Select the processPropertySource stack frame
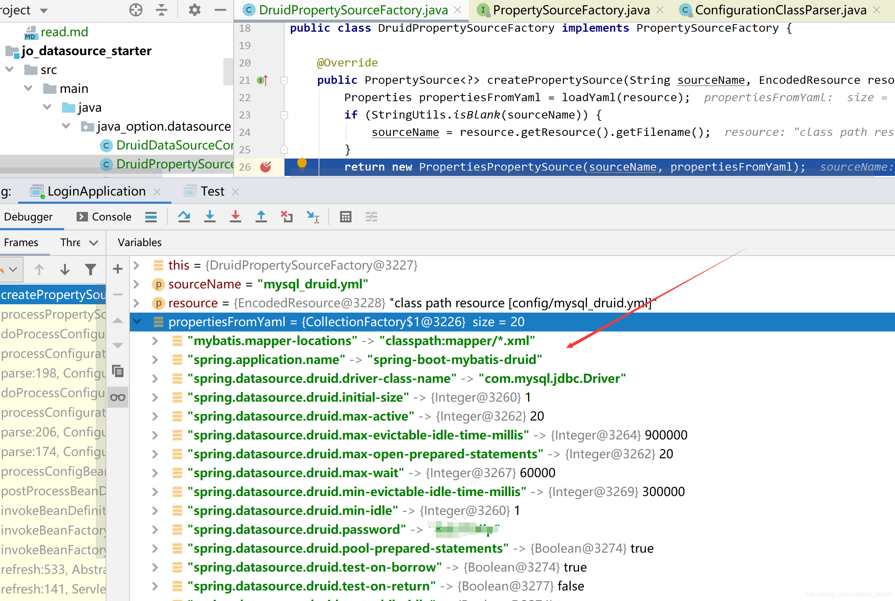This screenshot has width=895, height=601. pyautogui.click(x=53, y=314)
